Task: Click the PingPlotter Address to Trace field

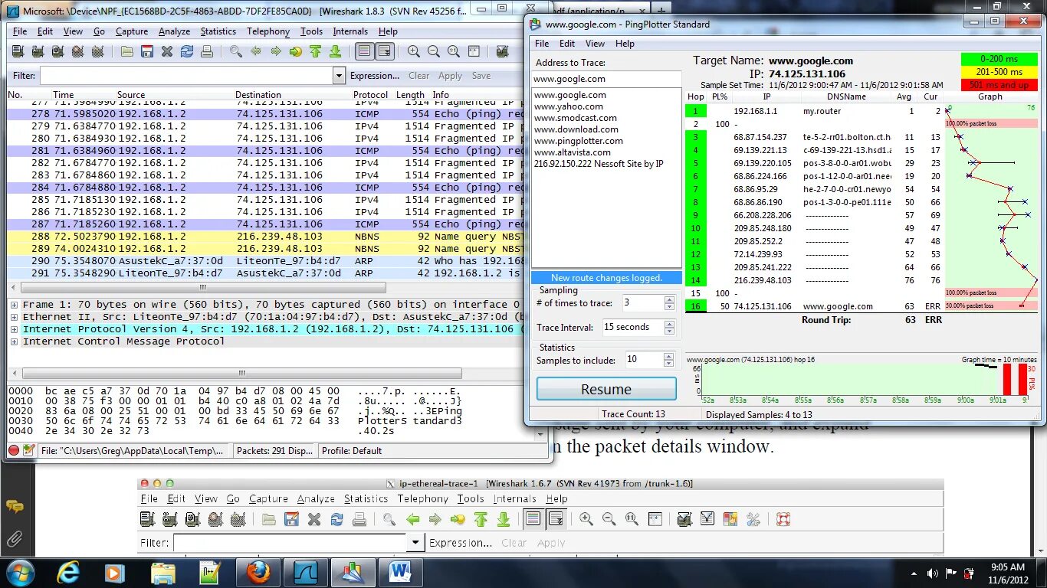Action: click(606, 79)
